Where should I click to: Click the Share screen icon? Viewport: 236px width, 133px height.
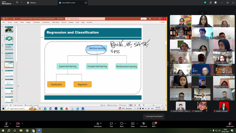coord(133,125)
